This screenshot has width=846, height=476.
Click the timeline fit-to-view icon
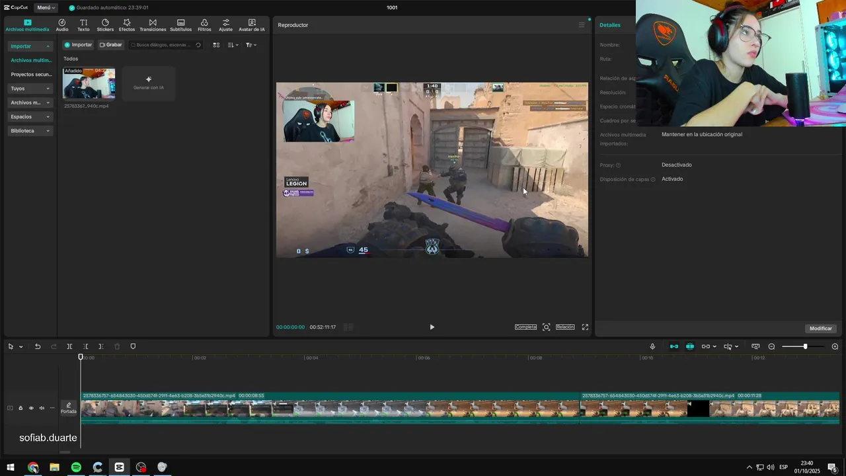click(755, 346)
